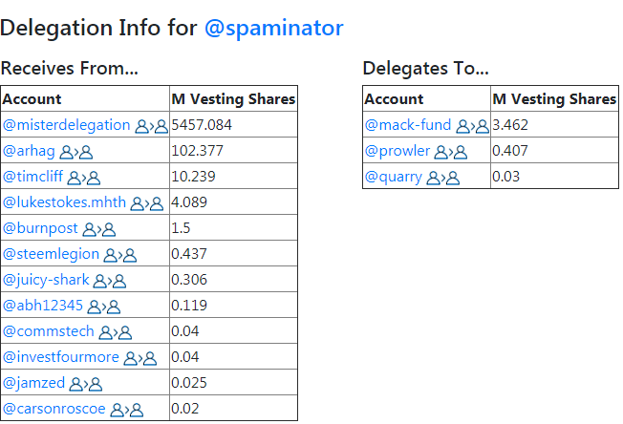Open the @spaminator account link in heading
623x424 pixels.
274,28
